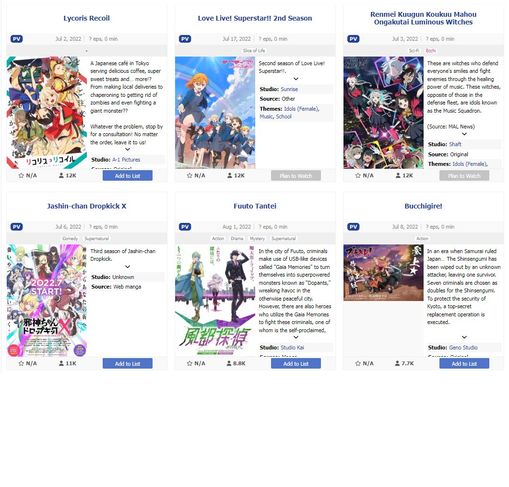509x487 pixels.
Task: Select the Slice of Life genre tag
Action: 254,51
